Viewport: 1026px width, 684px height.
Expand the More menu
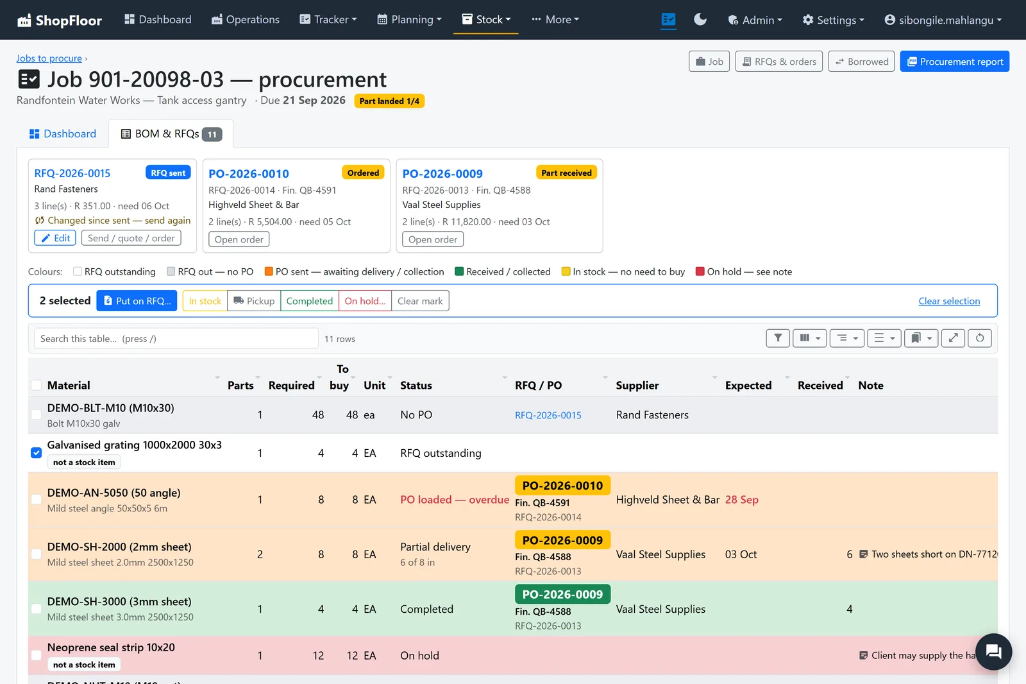pyautogui.click(x=555, y=20)
